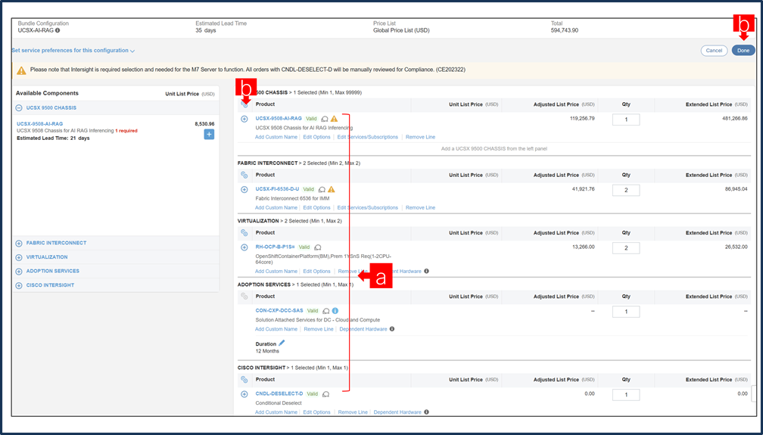Click the Qty field for CNDL-DESELECT-D
This screenshot has width=763, height=435.
(626, 395)
